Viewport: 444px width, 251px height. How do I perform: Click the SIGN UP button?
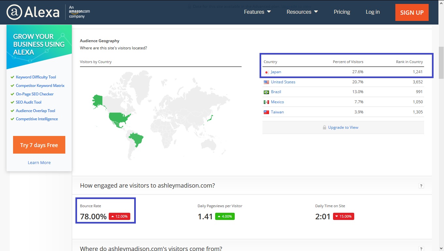412,12
